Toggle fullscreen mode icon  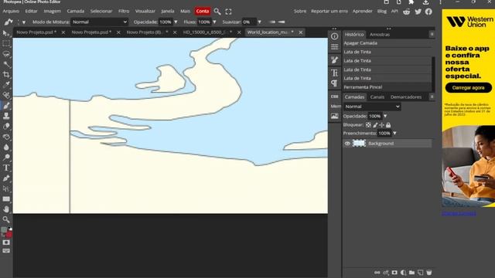[x=229, y=12]
